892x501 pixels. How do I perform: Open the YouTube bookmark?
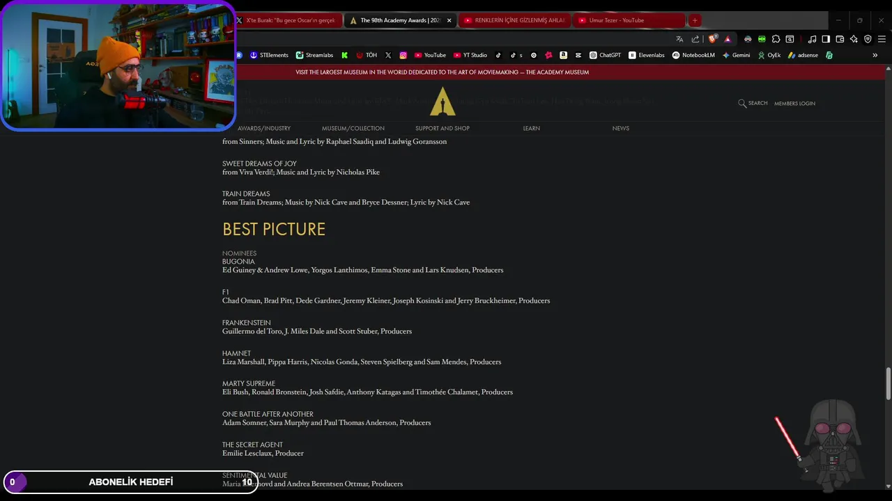(430, 55)
